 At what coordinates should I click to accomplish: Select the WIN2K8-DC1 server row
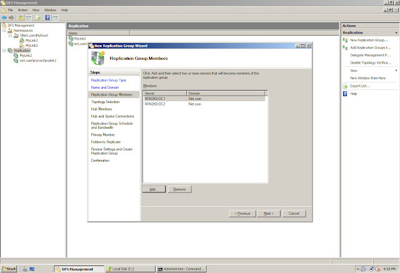[204, 99]
